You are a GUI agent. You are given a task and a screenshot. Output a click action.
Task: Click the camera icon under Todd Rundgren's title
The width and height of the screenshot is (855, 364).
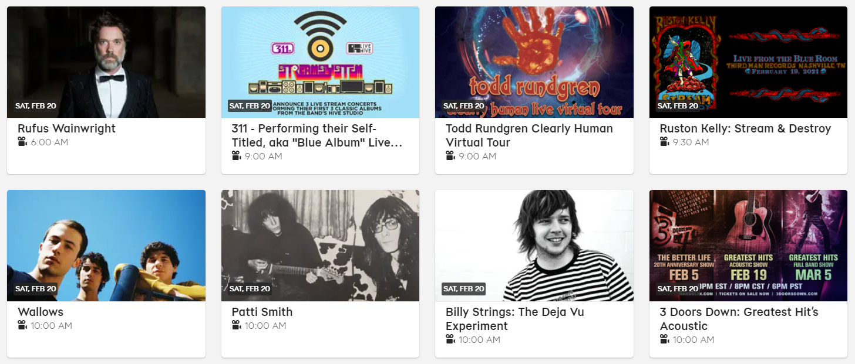pyautogui.click(x=450, y=156)
